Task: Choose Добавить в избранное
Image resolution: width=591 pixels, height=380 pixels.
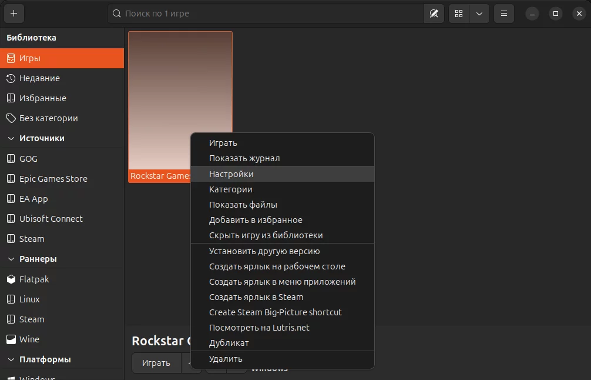Action: click(283, 220)
